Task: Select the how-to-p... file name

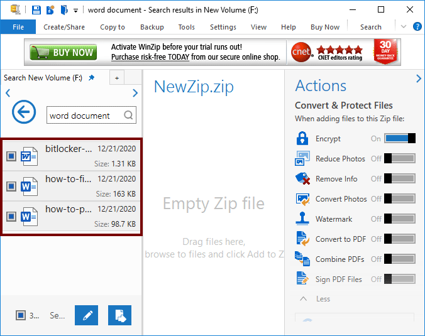Action: (x=69, y=209)
